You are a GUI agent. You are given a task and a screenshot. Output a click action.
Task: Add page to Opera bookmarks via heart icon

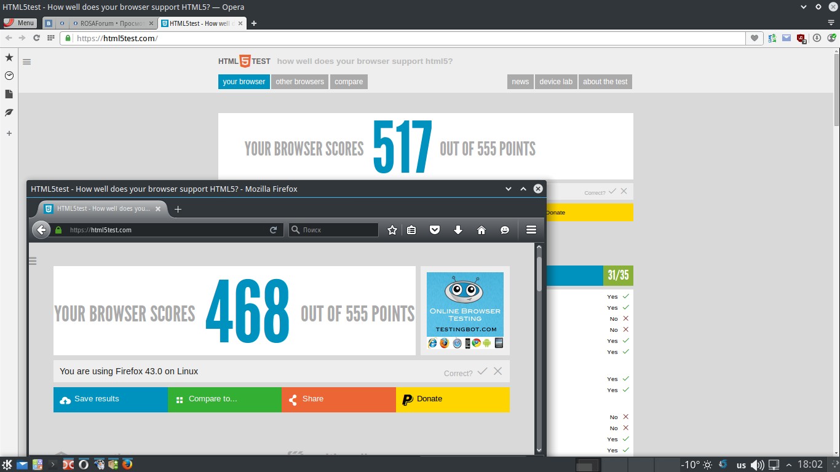[754, 38]
